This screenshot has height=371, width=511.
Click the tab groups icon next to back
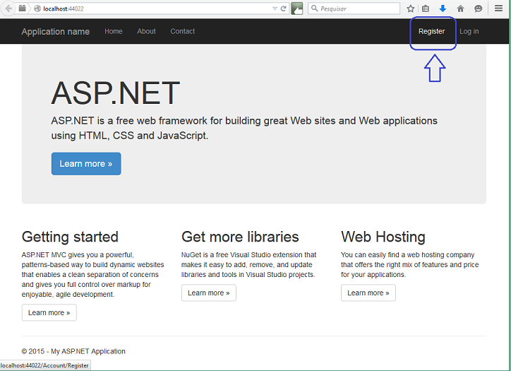[22, 8]
